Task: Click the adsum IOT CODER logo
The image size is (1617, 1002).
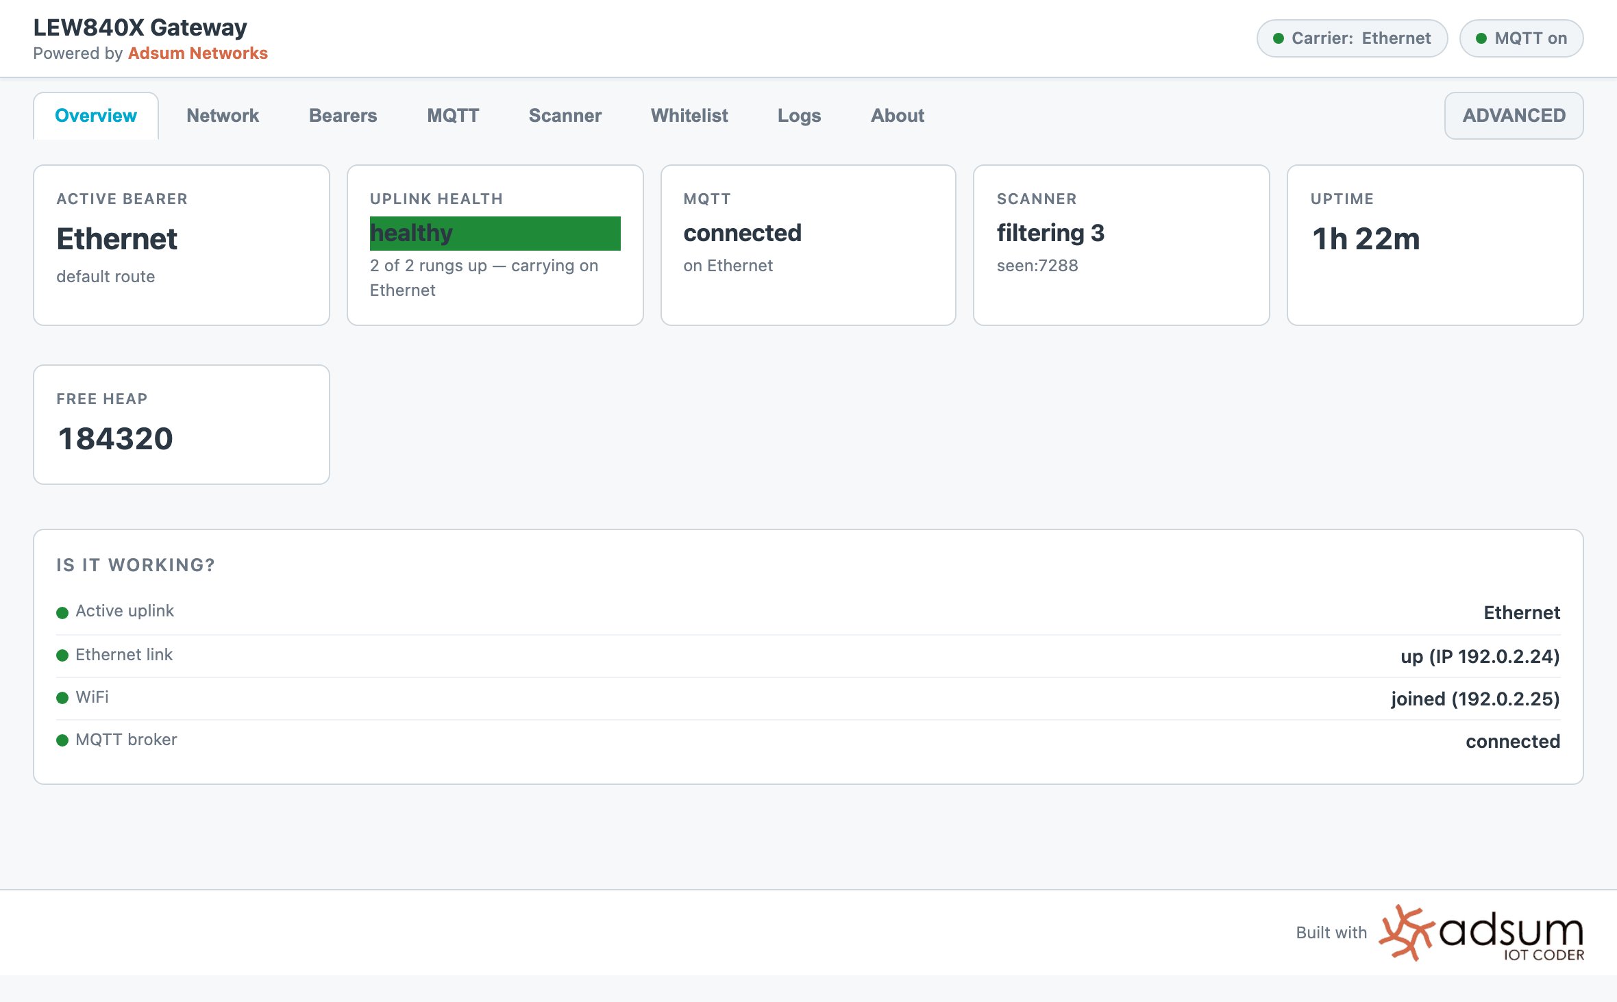Action: pyautogui.click(x=1481, y=933)
